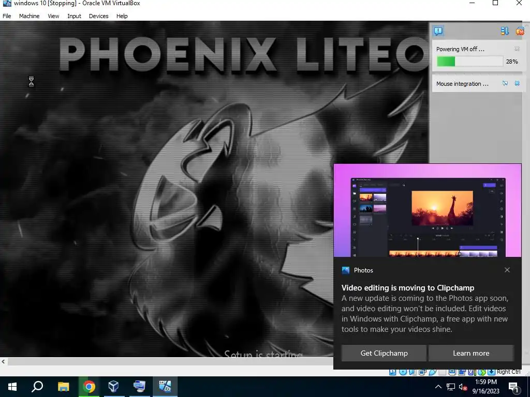Click the Powering VM off progress bar
The width and height of the screenshot is (530, 397).
(469, 62)
